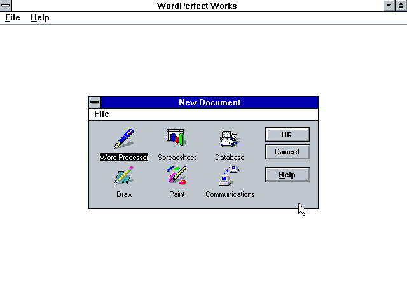Click the Paint label
The height and width of the screenshot is (305, 407).
(x=177, y=194)
